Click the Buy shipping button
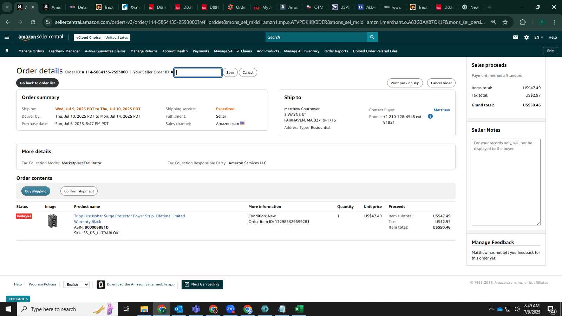Screen dimensions: 562x316 point(36,191)
